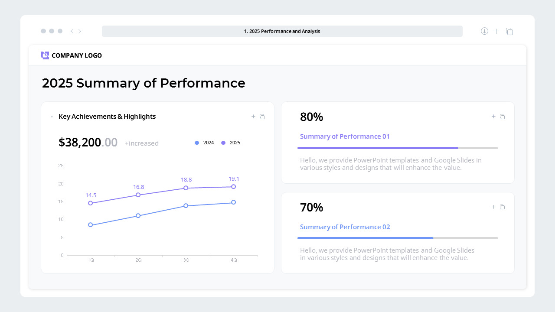Click the Company Logo icon
The image size is (555, 312).
pos(45,55)
